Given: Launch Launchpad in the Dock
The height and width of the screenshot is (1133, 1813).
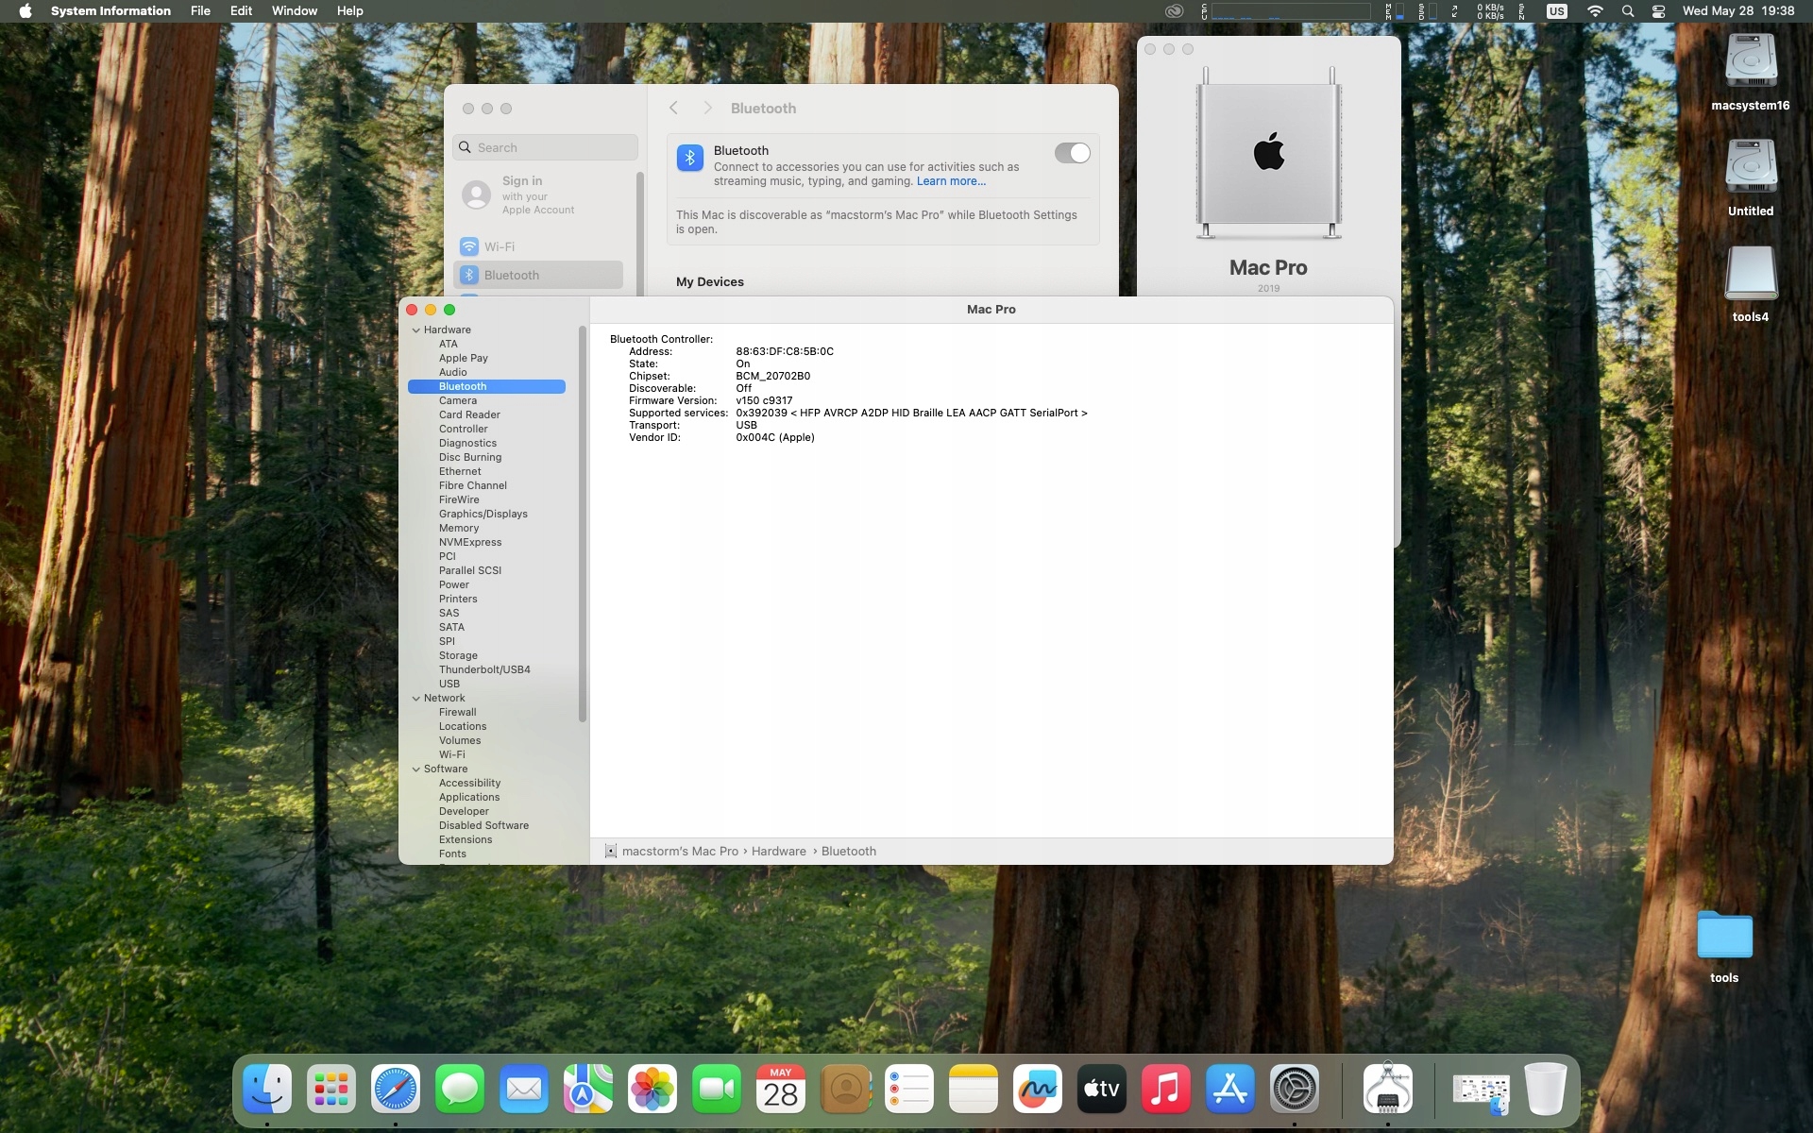Looking at the screenshot, I should point(331,1089).
